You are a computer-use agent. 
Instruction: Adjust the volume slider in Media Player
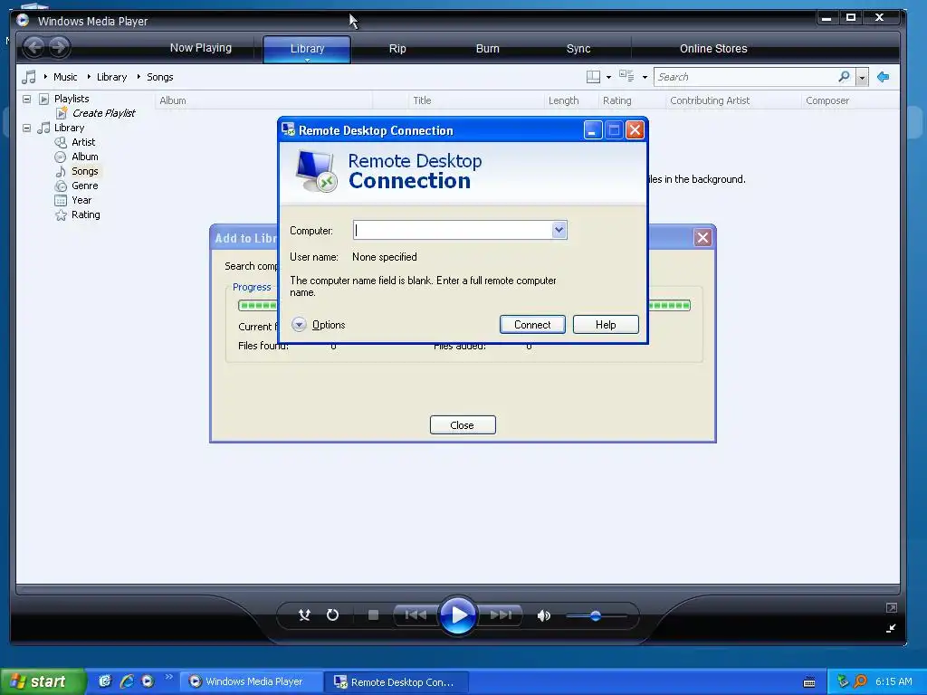tap(596, 615)
